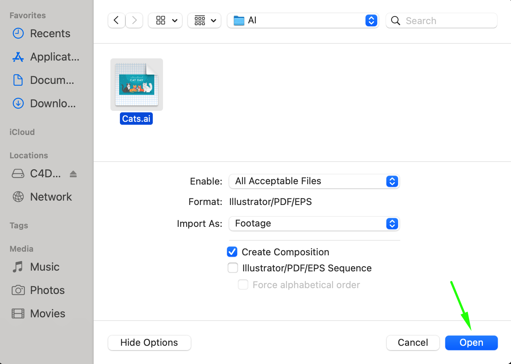Open the Enable file types dropdown
The width and height of the screenshot is (511, 364).
314,181
